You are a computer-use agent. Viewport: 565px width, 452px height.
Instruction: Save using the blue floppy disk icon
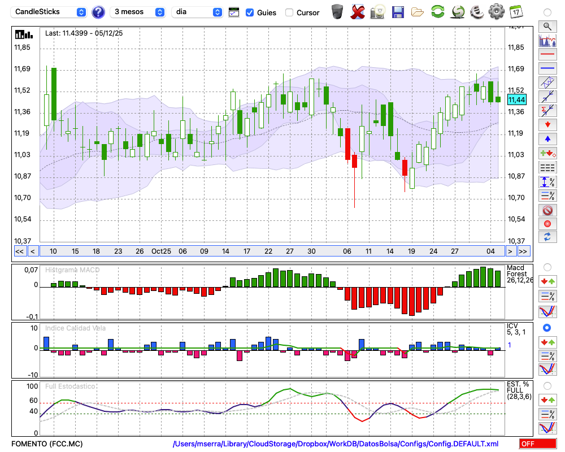tap(398, 12)
